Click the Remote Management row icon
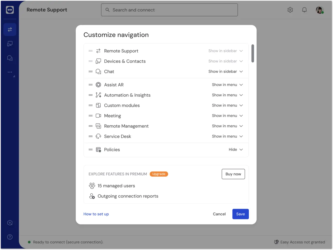333x250 pixels. pyautogui.click(x=98, y=126)
